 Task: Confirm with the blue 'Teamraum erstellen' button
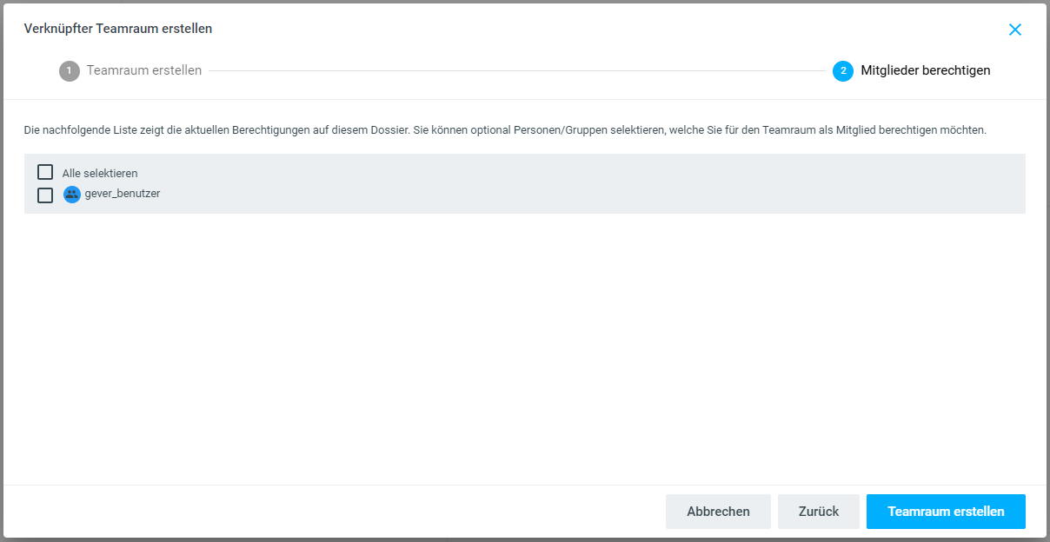coord(946,512)
